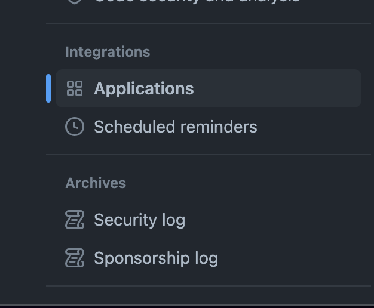Image resolution: width=374 pixels, height=308 pixels.
Task: Click the divider line below Sponsorship log
Action: pos(208,286)
